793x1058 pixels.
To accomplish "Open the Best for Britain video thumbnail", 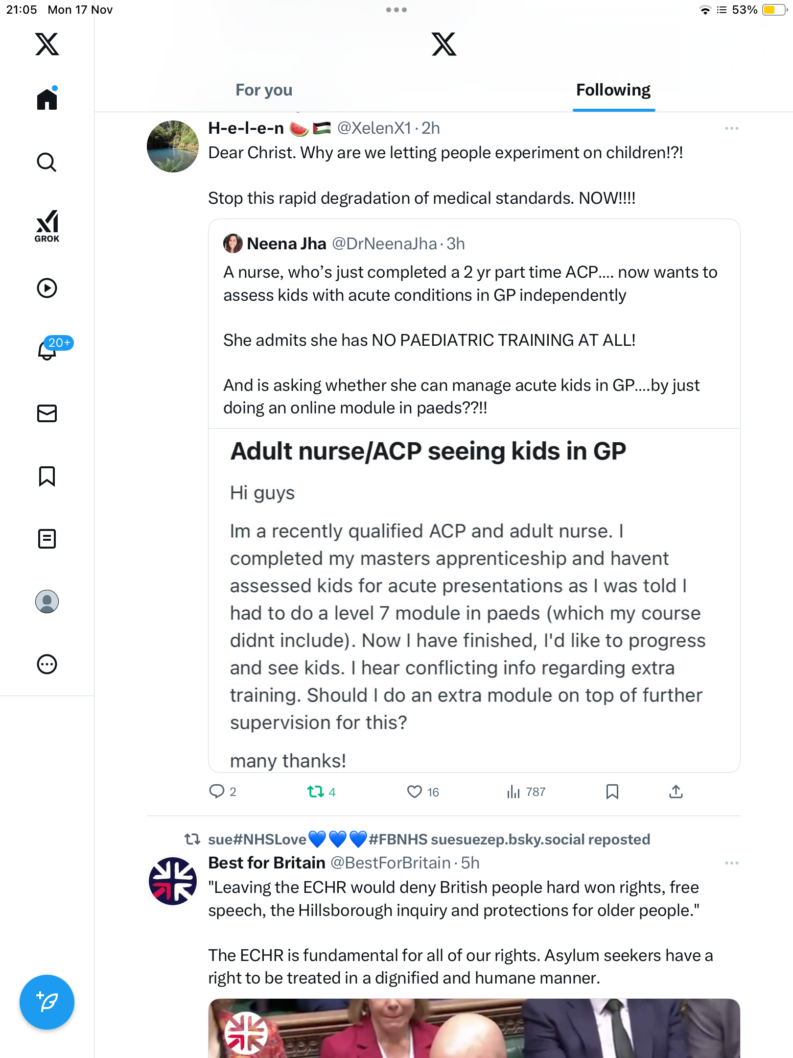I will click(x=474, y=1028).
